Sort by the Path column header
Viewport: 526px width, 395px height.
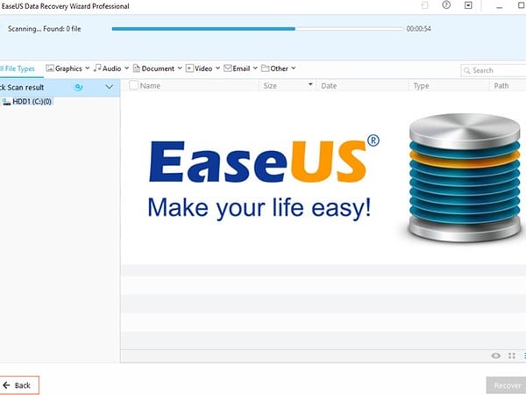coord(501,86)
